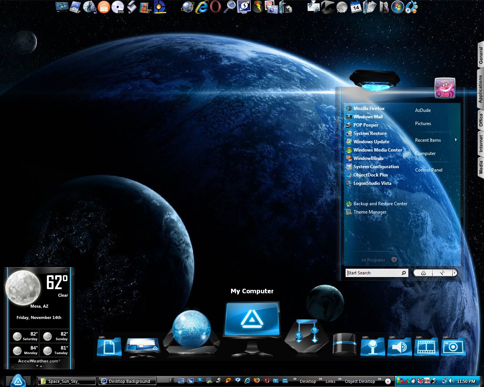Click the Start orb triangle button
Screen dimensions: 484x387
pos(17,380)
